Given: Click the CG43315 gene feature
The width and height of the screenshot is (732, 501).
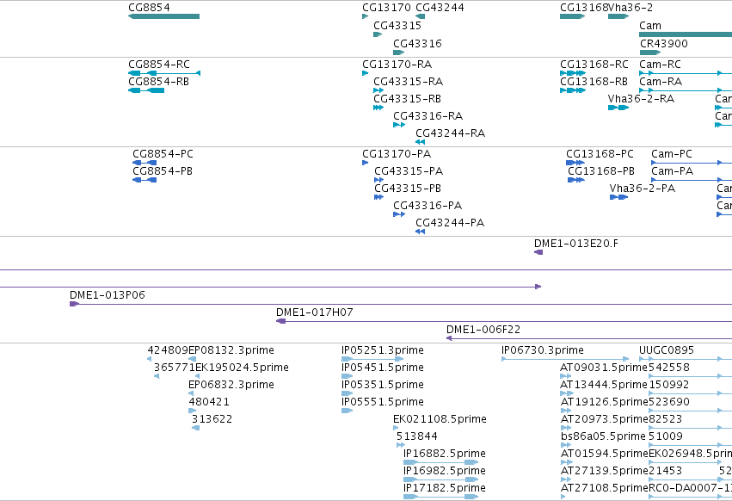Looking at the screenshot, I should pyautogui.click(x=378, y=34).
